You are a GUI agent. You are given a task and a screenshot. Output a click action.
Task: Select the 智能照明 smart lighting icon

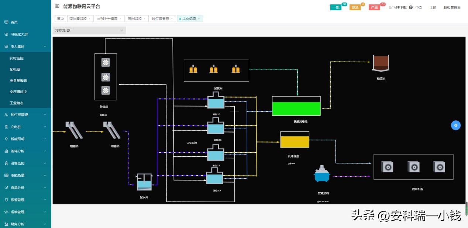[x=6, y=139]
